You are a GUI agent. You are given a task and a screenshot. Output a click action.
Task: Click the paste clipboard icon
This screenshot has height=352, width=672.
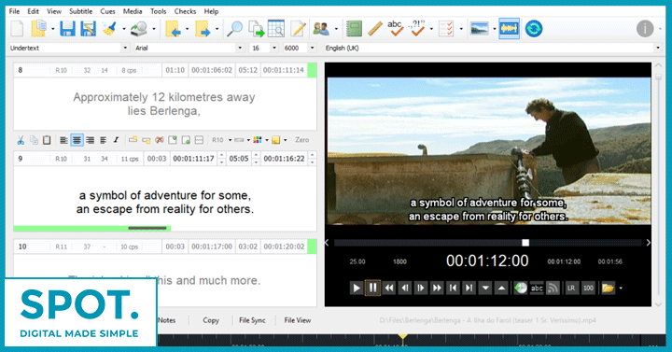click(47, 140)
